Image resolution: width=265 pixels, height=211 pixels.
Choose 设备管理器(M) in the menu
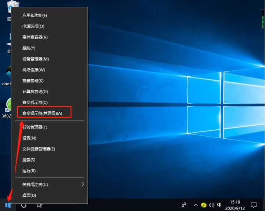[36, 59]
